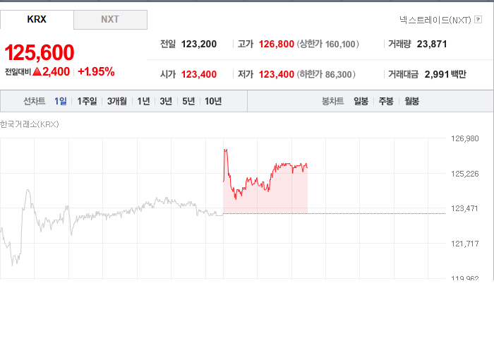The image size is (494, 346).
Task: Open the 주봉 weekly candle chart
Action: pos(386,101)
